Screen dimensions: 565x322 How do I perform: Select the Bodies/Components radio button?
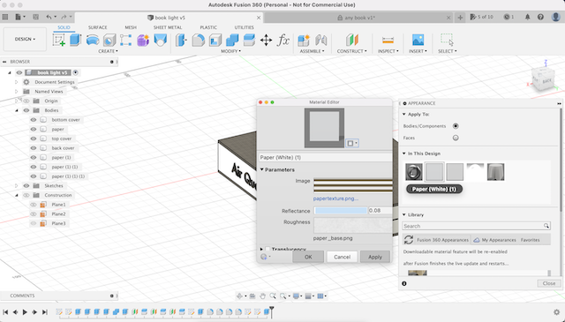point(456,126)
